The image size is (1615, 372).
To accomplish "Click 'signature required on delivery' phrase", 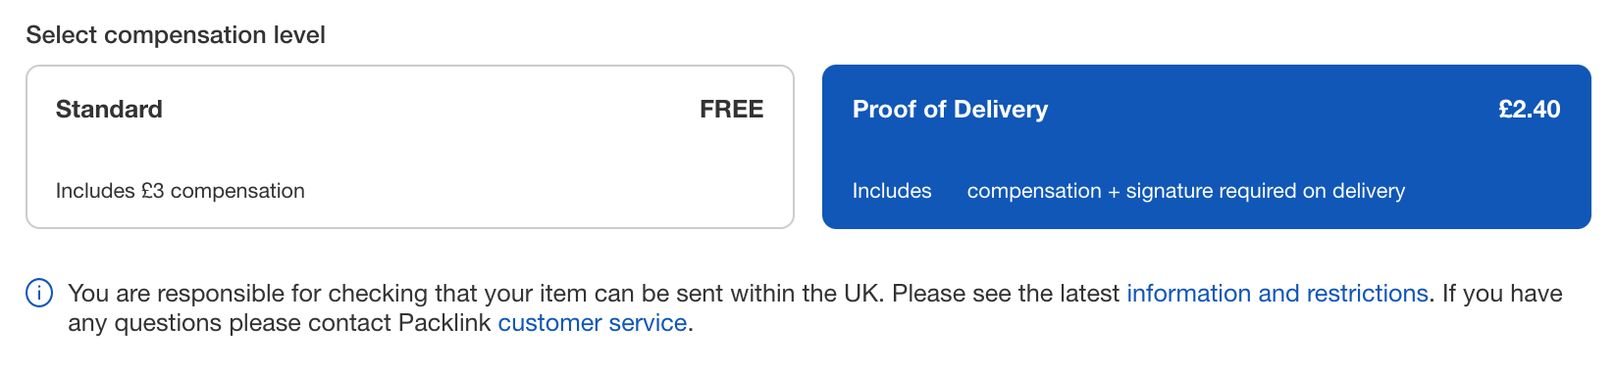I will [x=1266, y=191].
